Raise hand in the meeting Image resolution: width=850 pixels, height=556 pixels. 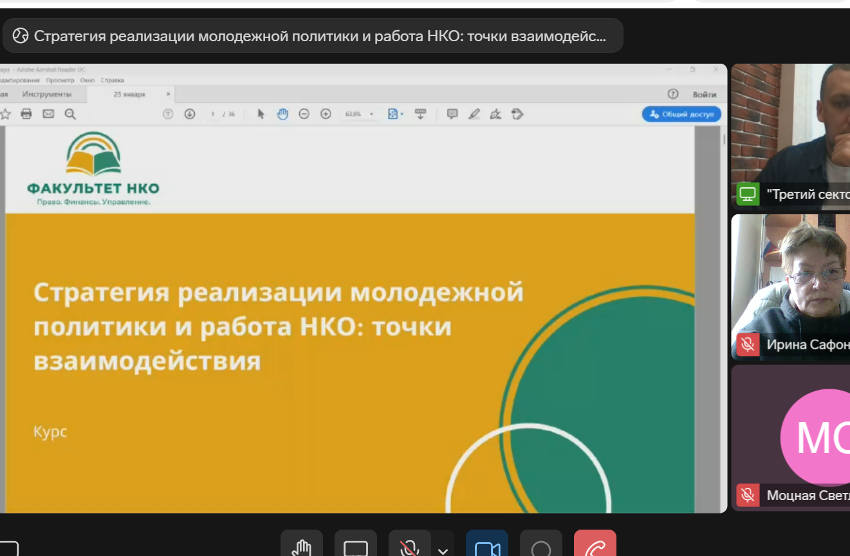click(302, 547)
